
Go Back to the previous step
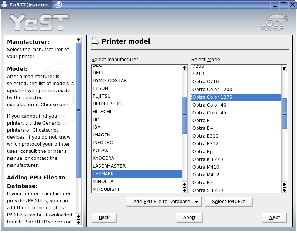[x=104, y=217]
